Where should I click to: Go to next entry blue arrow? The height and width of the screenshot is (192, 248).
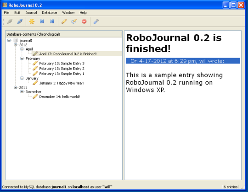point(52,21)
